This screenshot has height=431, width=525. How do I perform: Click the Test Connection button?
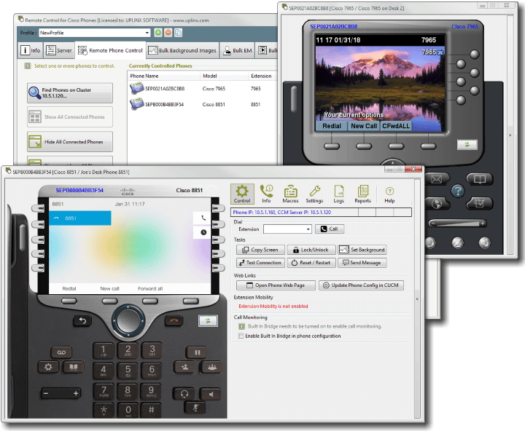pyautogui.click(x=260, y=263)
